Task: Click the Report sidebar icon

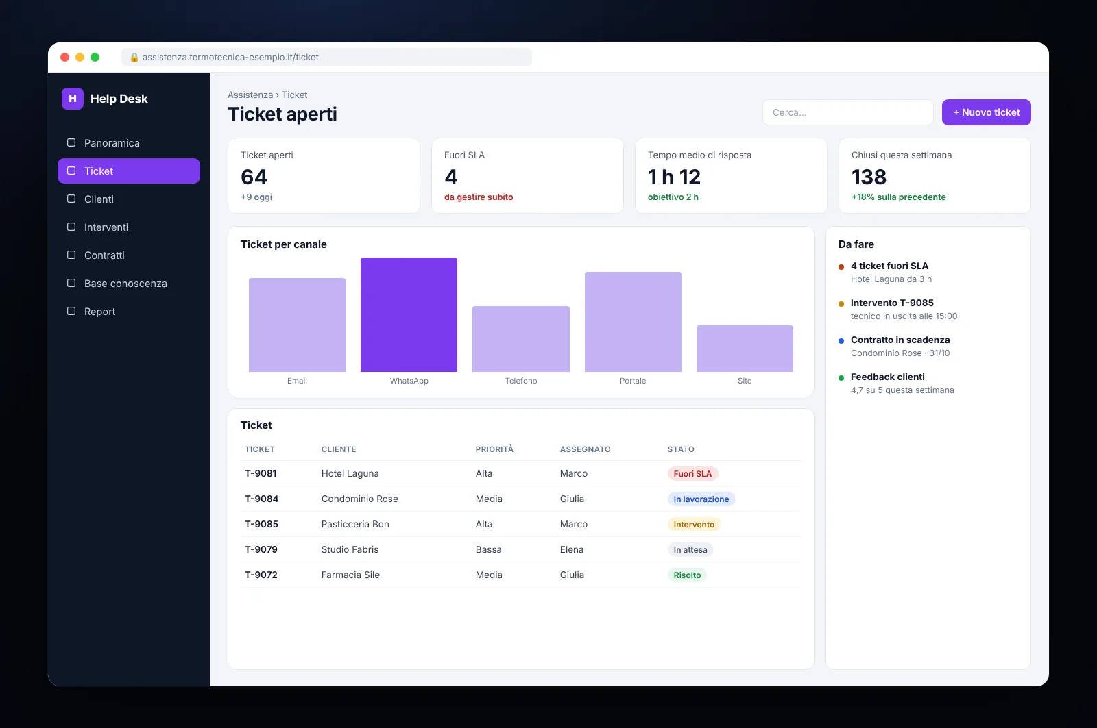Action: (x=71, y=311)
